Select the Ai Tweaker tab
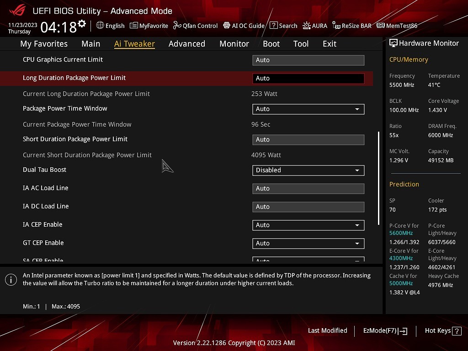Screen dimensions: 468x351 pyautogui.click(x=134, y=44)
